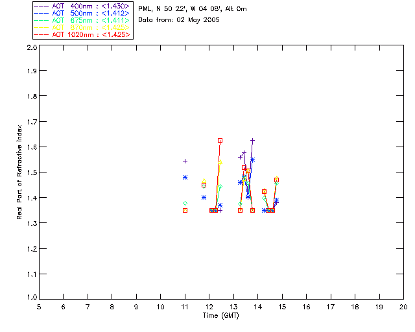The height and width of the screenshot is (332, 415).
Task: Click the y-axis tick label 1.0
Action: point(32,298)
